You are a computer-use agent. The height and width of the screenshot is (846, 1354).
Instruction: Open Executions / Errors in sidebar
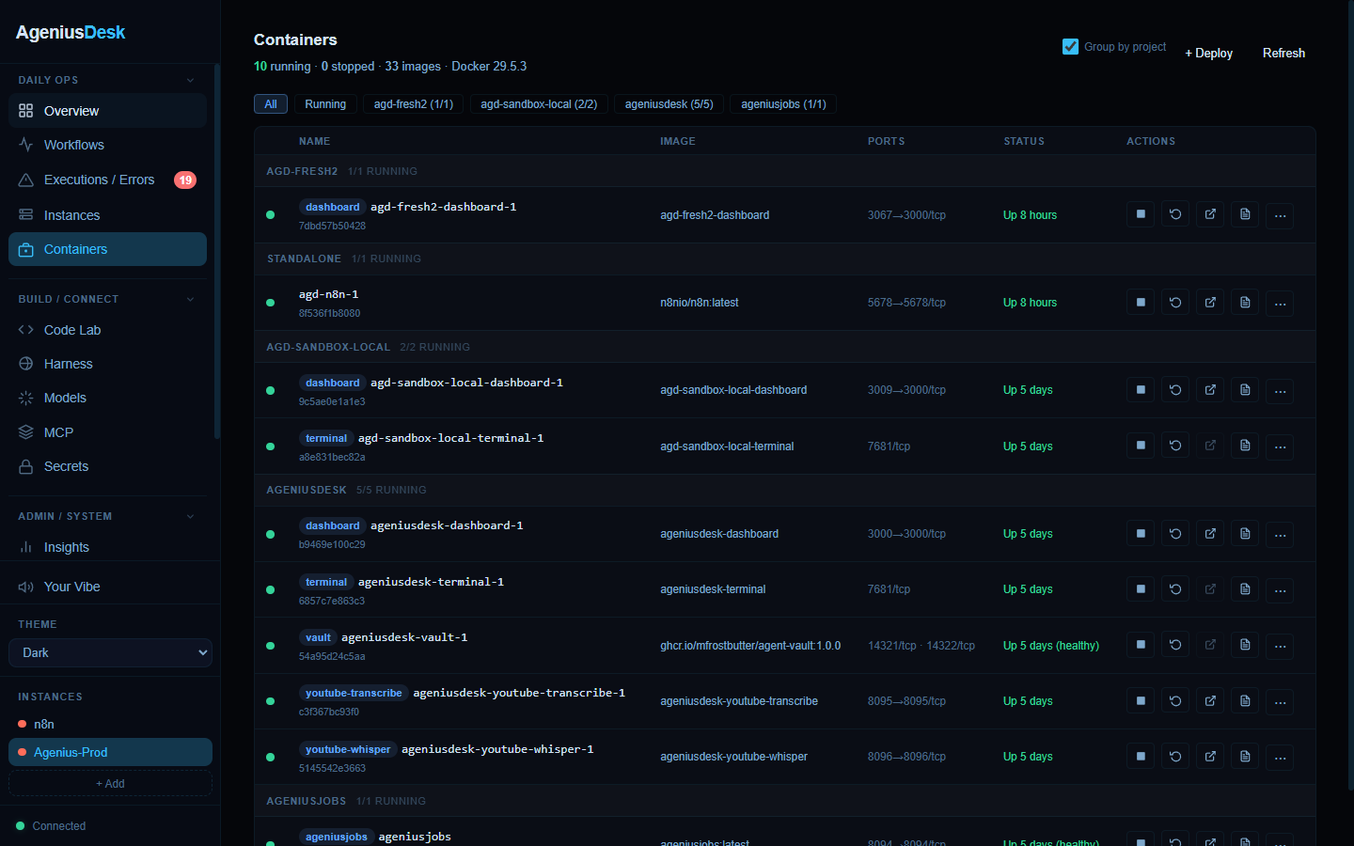107,180
